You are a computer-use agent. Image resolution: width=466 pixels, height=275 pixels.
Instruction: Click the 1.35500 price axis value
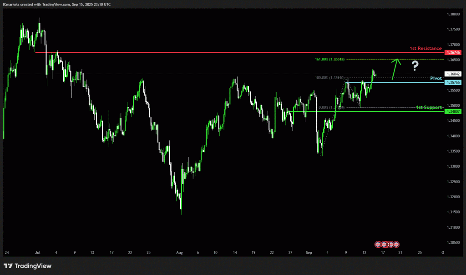(x=453, y=90)
